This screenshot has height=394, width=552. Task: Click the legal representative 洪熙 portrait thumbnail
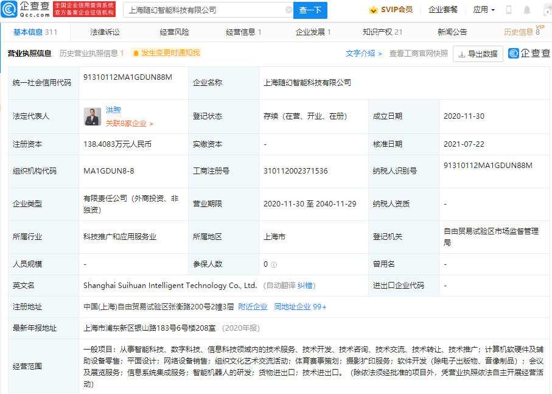pyautogui.click(x=93, y=116)
